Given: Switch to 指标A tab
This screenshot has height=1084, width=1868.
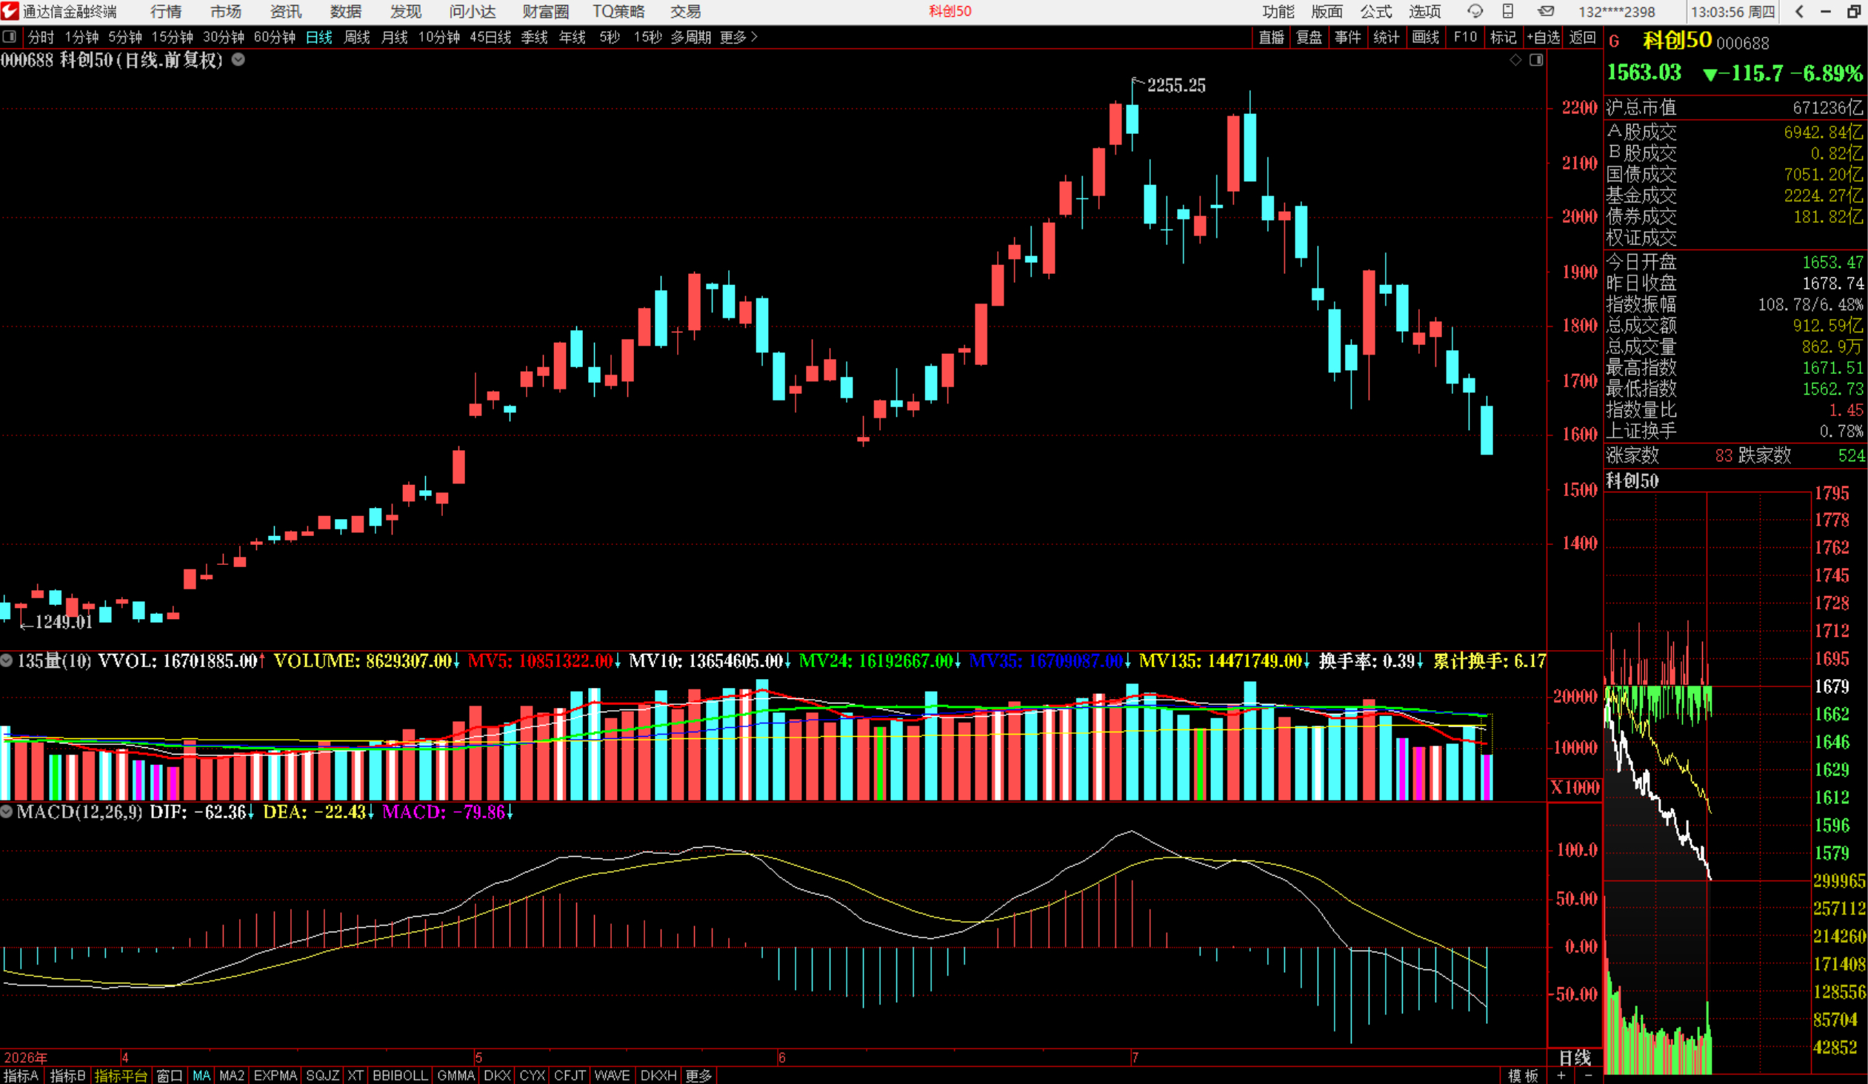Looking at the screenshot, I should [21, 1075].
